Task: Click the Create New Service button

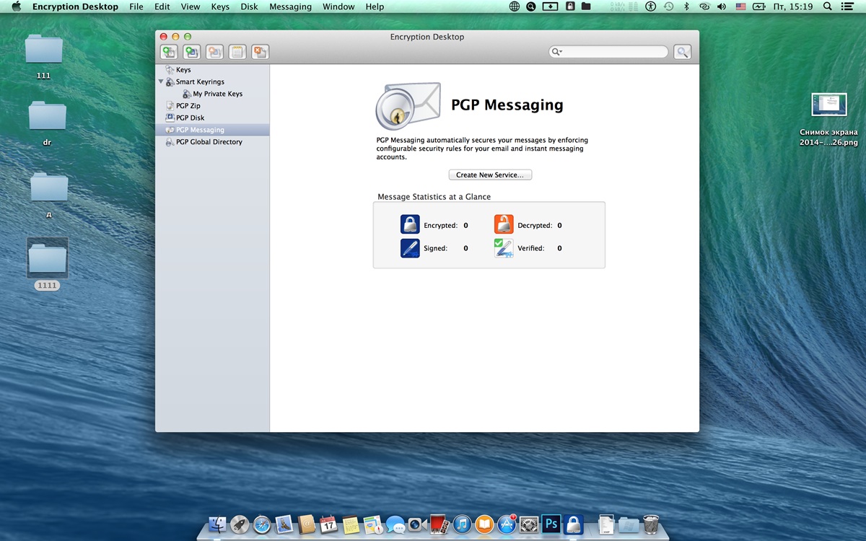Action: 490,175
